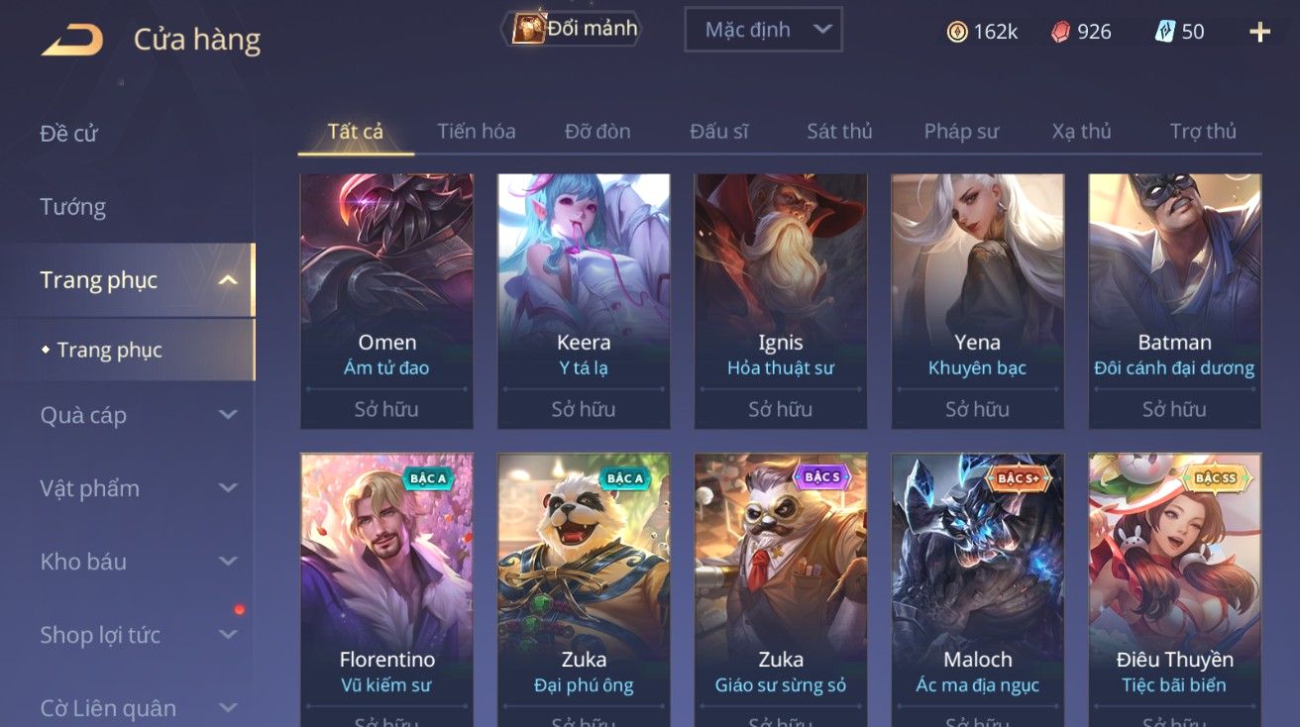This screenshot has height=727, width=1300.
Task: Switch to the Sát thủ tab
Action: tap(839, 131)
